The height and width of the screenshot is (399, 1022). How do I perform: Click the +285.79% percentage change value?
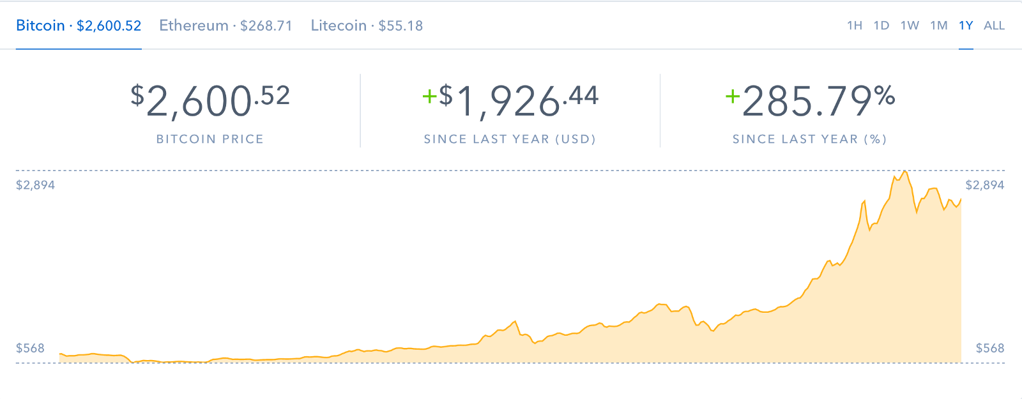click(x=810, y=102)
